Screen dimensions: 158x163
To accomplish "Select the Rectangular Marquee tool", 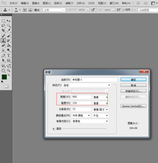I will click(x=3, y=21).
